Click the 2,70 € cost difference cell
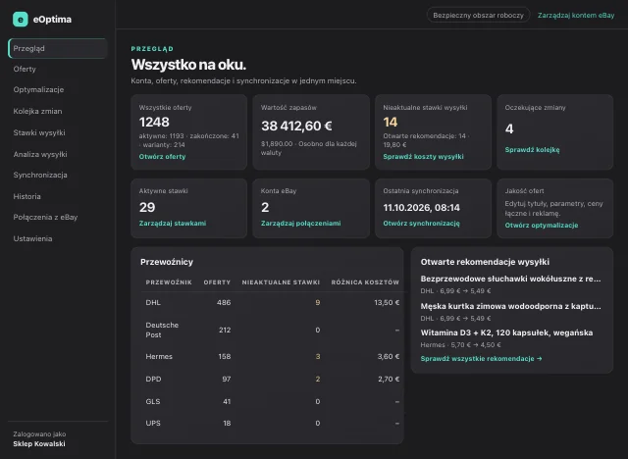Screen dimensions: 628x459 click(389, 379)
